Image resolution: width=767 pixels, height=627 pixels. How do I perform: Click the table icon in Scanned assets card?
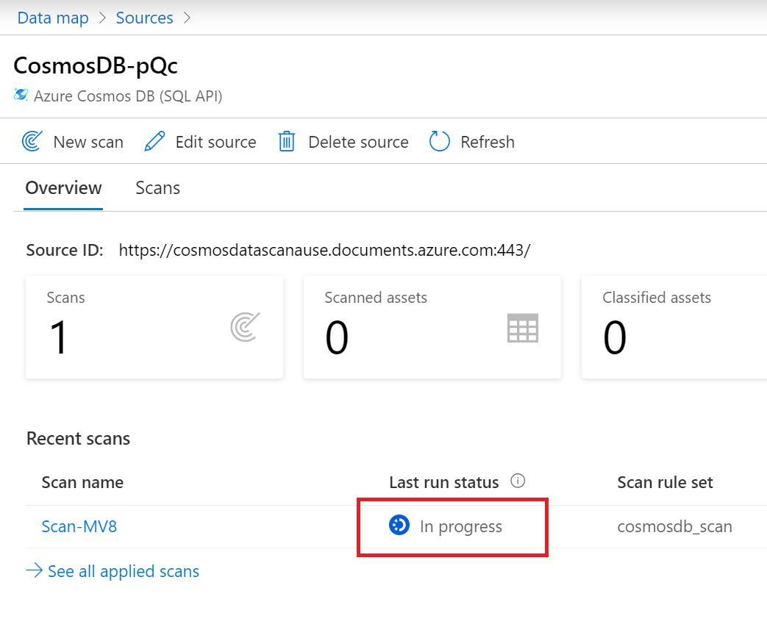pyautogui.click(x=523, y=328)
